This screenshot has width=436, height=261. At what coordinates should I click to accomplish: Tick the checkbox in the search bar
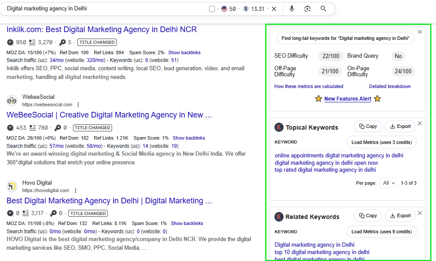(212, 9)
